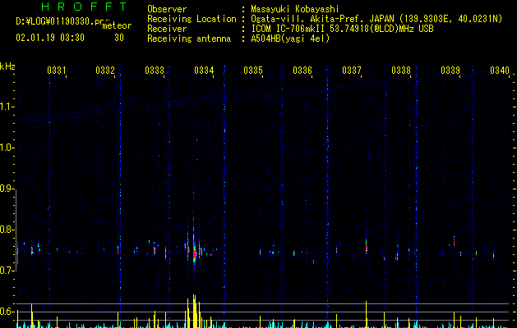Image resolution: width=517 pixels, height=328 pixels.
Task: Click the Receiver label
Action: coord(167,29)
